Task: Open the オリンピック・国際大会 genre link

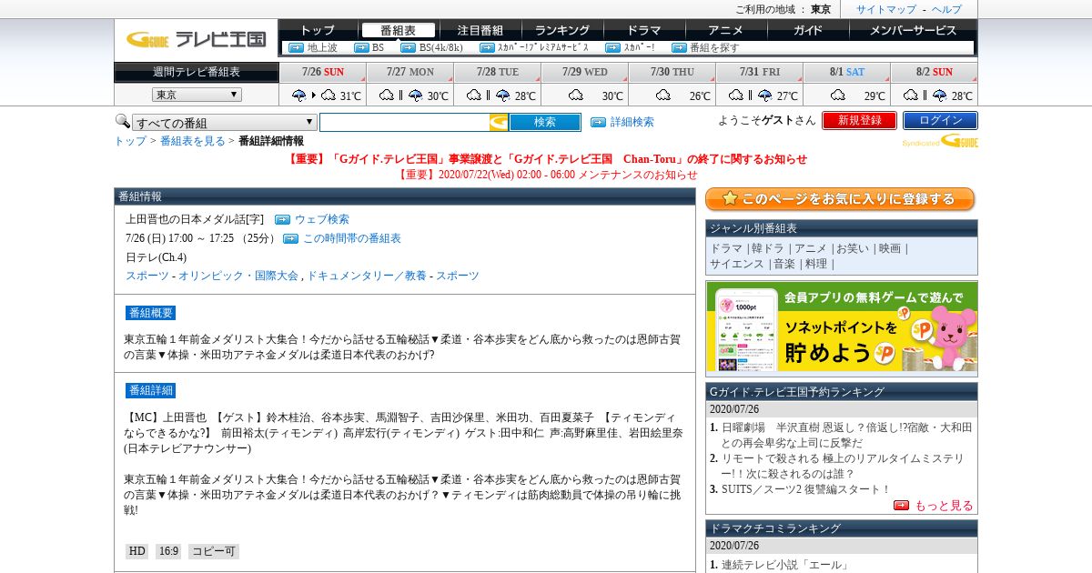Action: [238, 276]
